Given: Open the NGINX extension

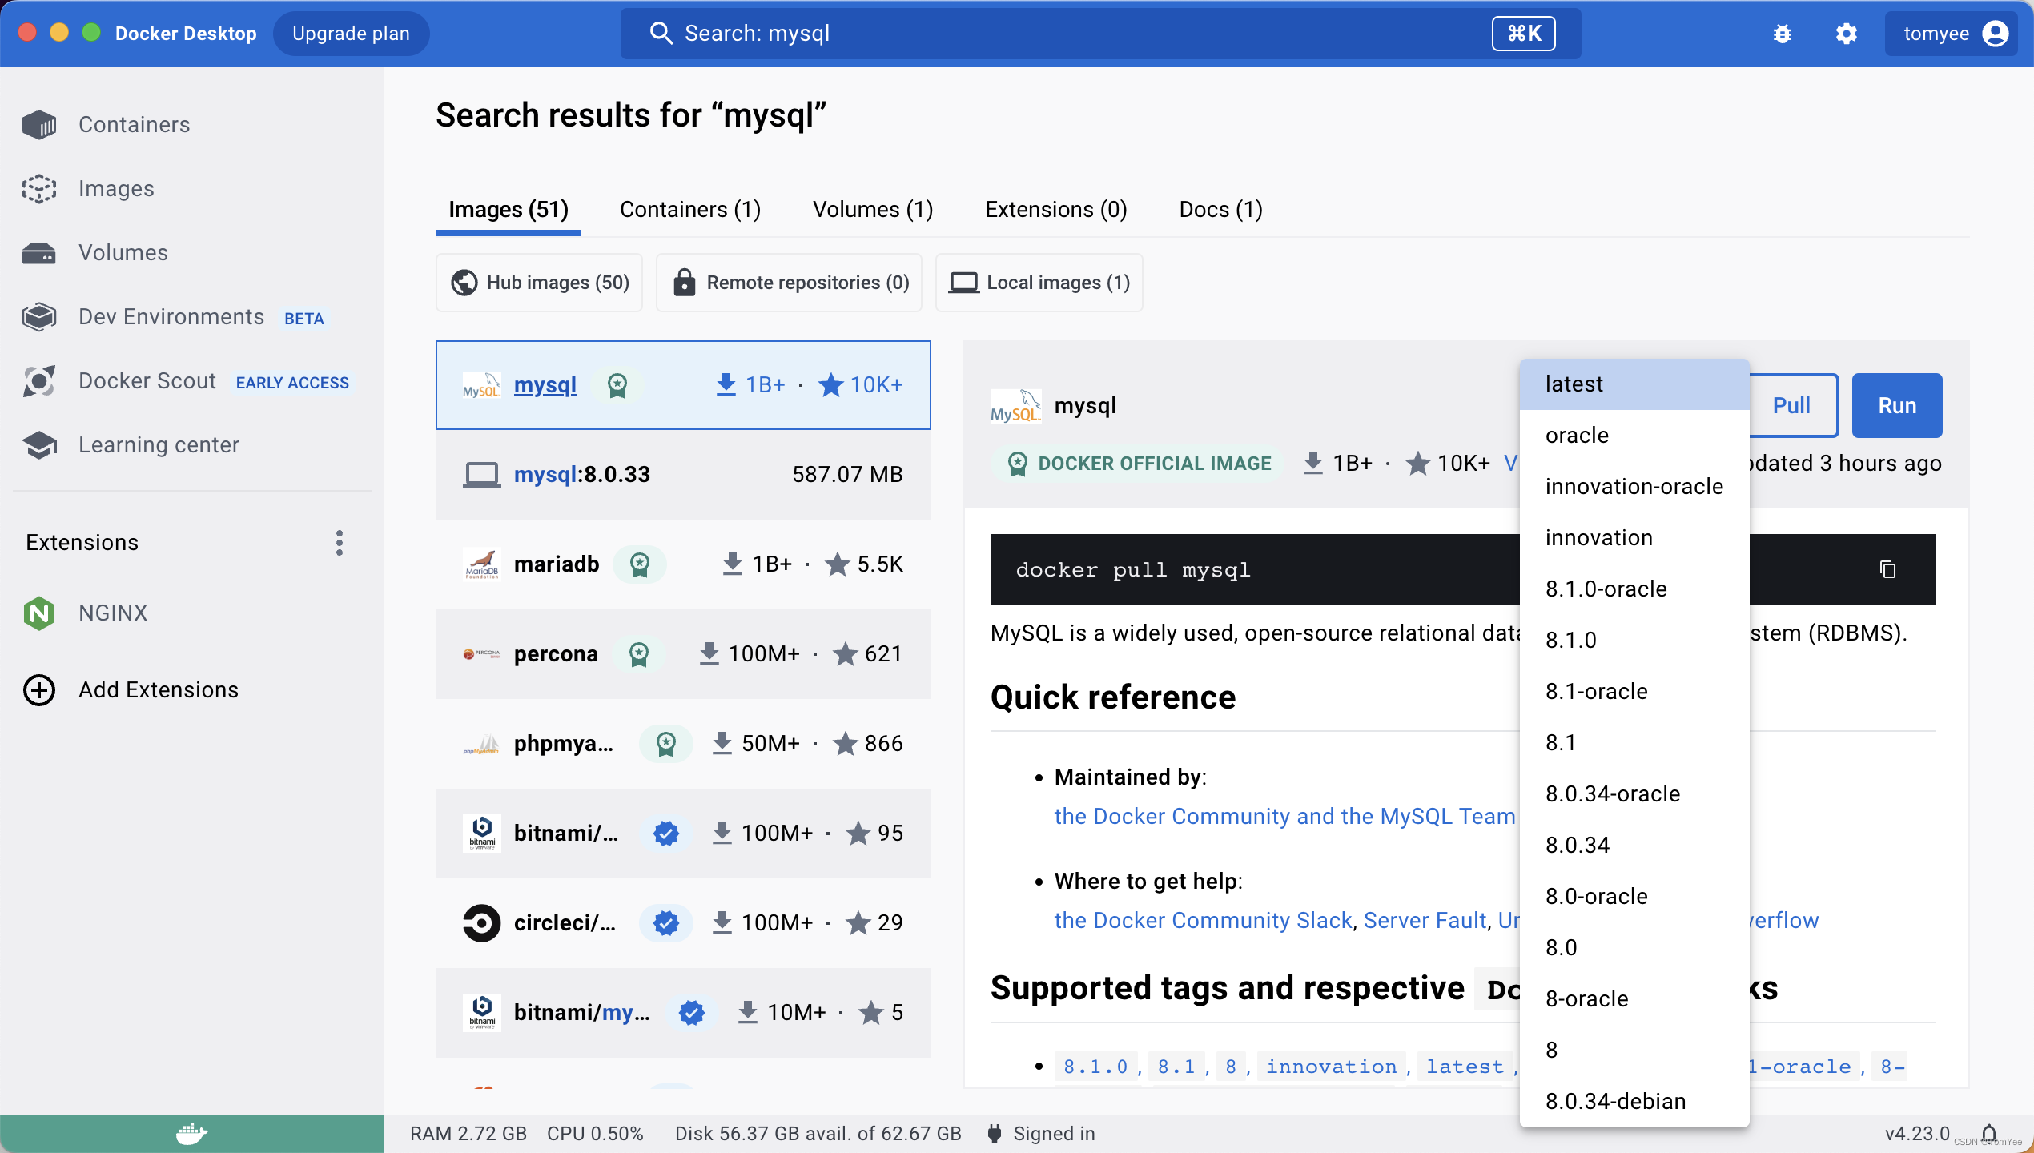Looking at the screenshot, I should [192, 613].
